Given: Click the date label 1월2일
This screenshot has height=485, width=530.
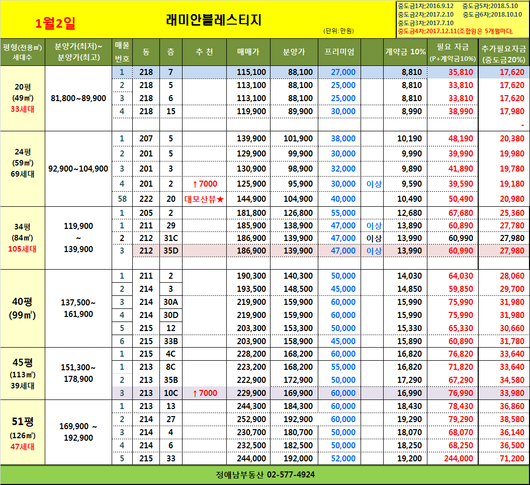Looking at the screenshot, I should click(55, 23).
